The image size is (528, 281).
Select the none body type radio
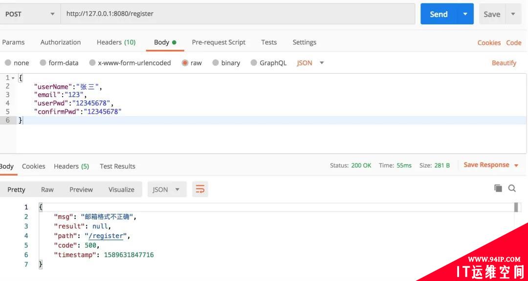pos(8,63)
